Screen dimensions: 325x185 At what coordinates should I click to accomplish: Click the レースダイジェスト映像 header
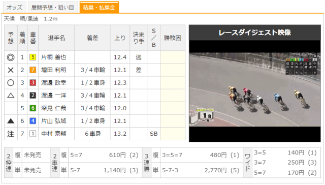[255, 33]
